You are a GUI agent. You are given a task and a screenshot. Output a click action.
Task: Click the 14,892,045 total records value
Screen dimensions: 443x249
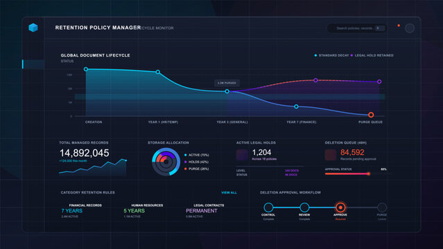[x=84, y=153]
